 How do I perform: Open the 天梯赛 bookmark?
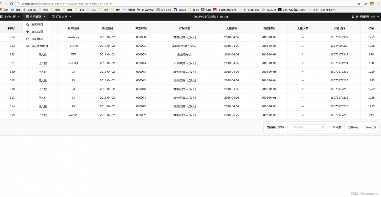pos(129,10)
